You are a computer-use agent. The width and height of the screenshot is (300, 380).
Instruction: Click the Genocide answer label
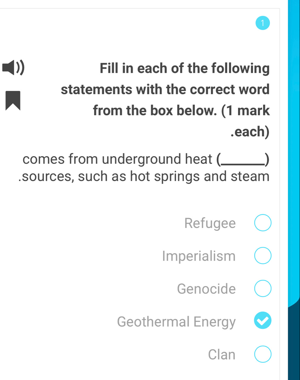coord(206,289)
